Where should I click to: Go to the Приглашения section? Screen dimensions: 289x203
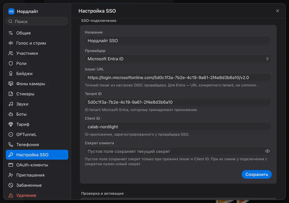click(37, 175)
